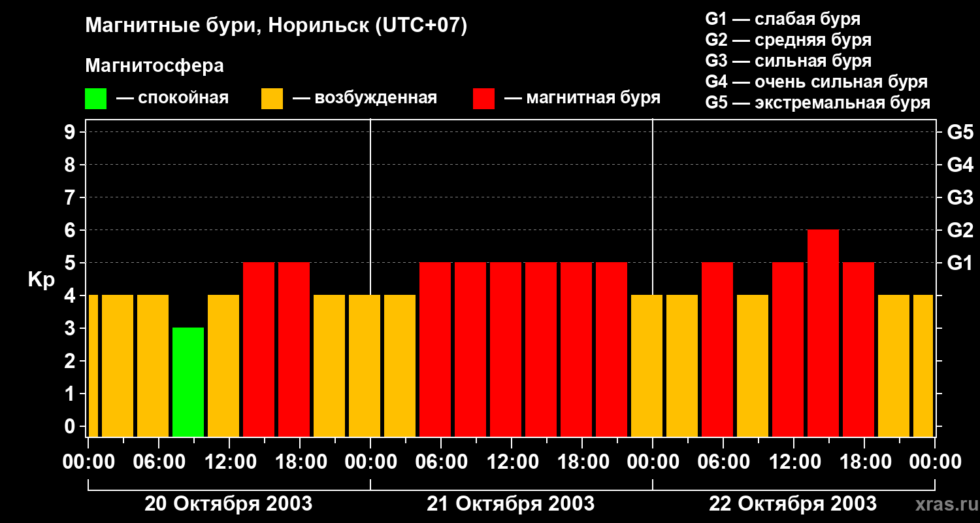Choose '12:00' time label above 22 Октября
980x523 pixels.
pyautogui.click(x=794, y=462)
